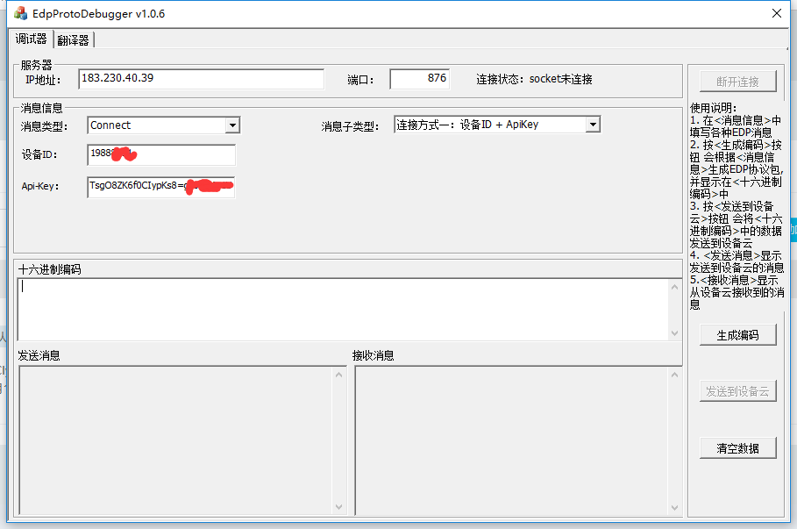This screenshot has width=797, height=529.
Task: Click the 端口 port input field
Action: click(x=419, y=79)
